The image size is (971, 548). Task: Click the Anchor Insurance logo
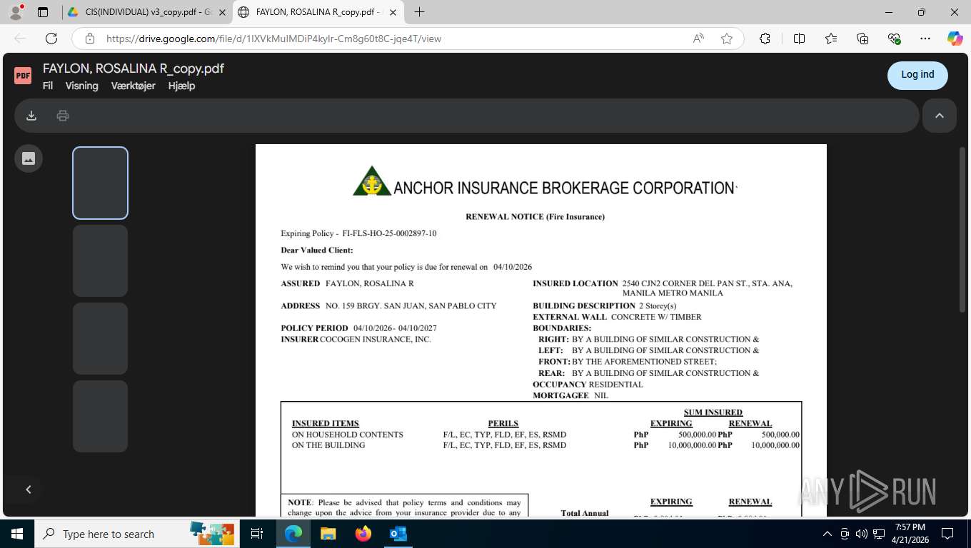(372, 181)
